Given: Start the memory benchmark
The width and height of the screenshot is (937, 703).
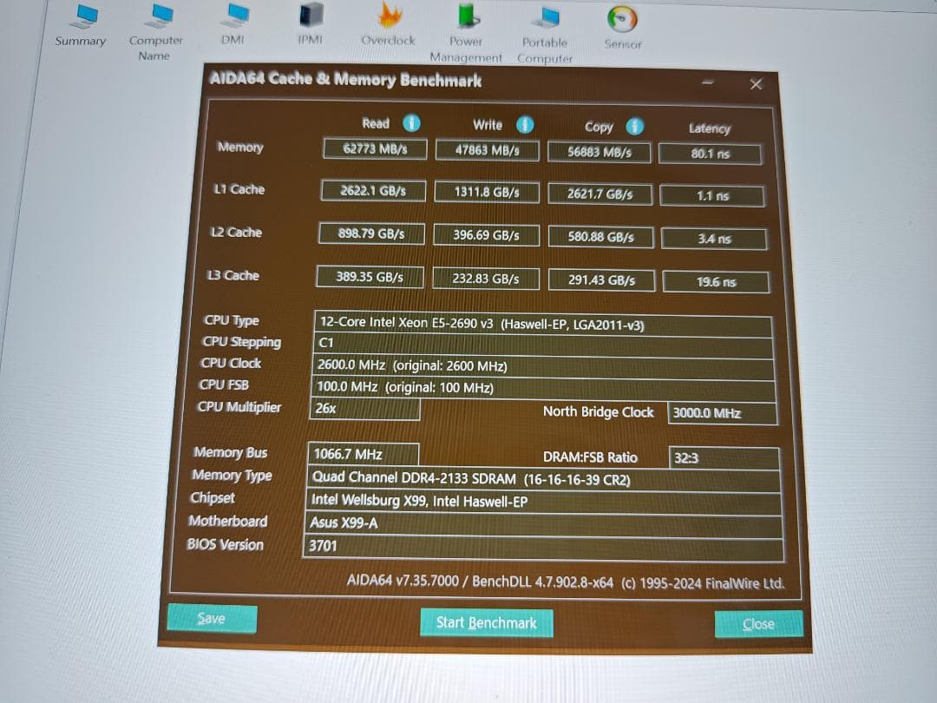Looking at the screenshot, I should [x=486, y=622].
